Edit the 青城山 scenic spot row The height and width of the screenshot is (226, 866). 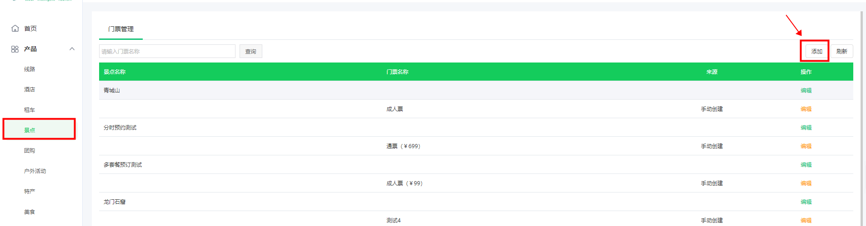[806, 91]
